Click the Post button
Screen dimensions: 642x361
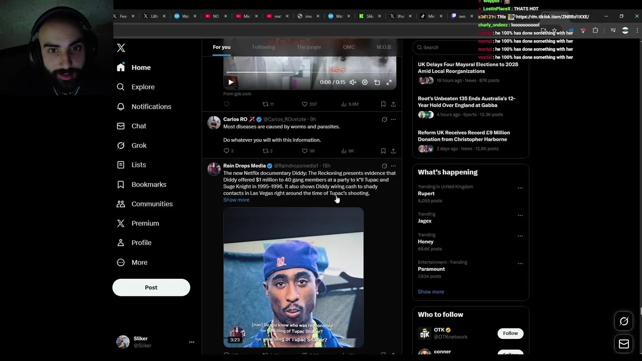click(x=151, y=288)
